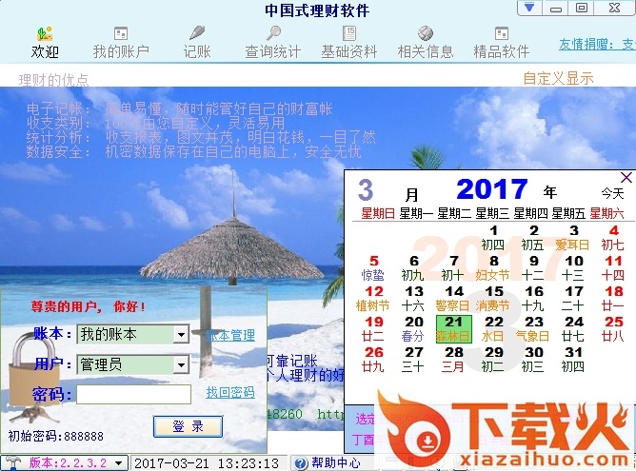Select March 14 警察日 in calendar
This screenshot has width=636, height=471.
point(453,299)
